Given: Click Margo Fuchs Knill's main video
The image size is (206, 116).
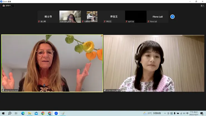Looking at the screenshot, I should tap(52, 63).
